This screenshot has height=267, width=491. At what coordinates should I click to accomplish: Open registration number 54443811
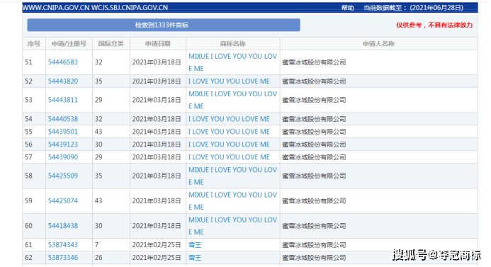[x=62, y=100]
